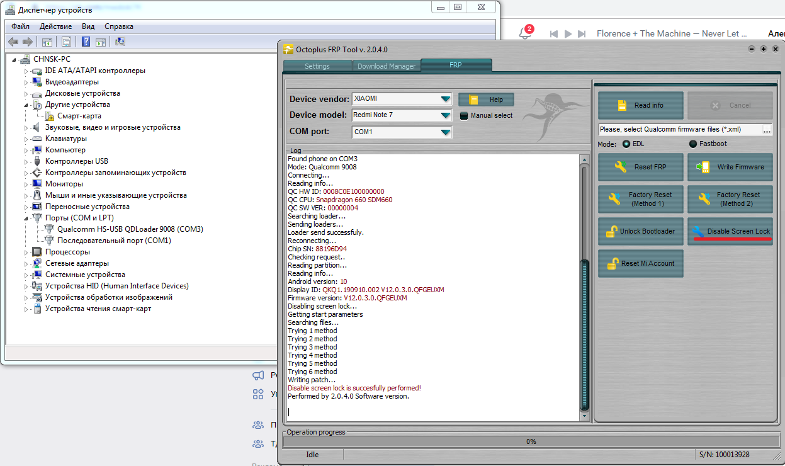Click the Write Firmware button
Screen dimensions: 785x466
coord(730,167)
